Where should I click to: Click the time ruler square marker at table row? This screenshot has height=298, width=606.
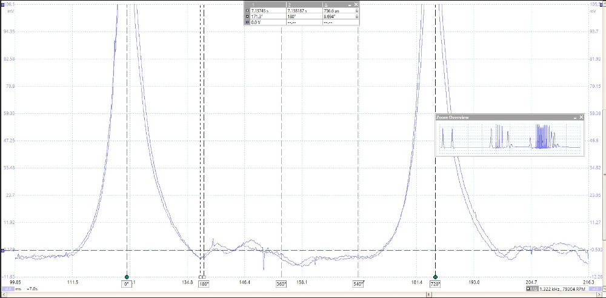click(247, 11)
